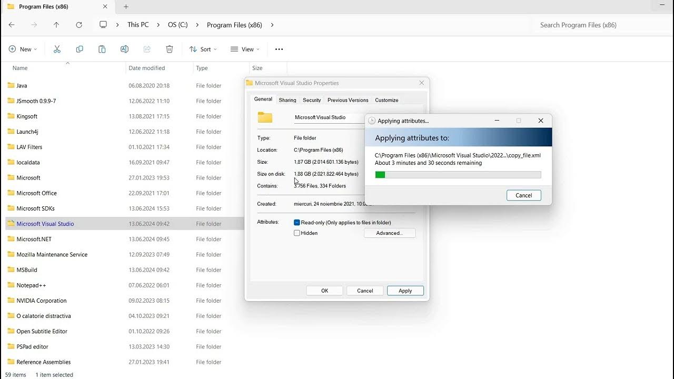Select the PSPad editor folder
This screenshot has height=379, width=674.
coord(125,347)
